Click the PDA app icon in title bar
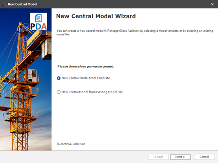The image size is (218, 163). [x=4, y=4]
